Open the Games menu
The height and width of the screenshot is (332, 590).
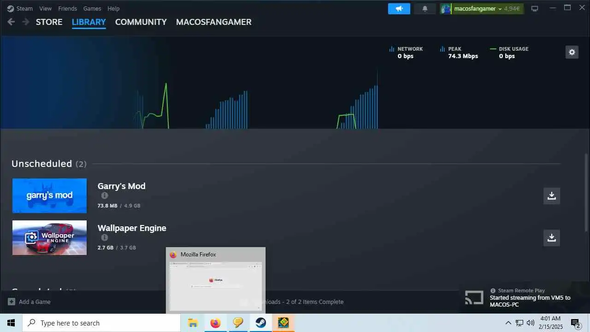(92, 8)
